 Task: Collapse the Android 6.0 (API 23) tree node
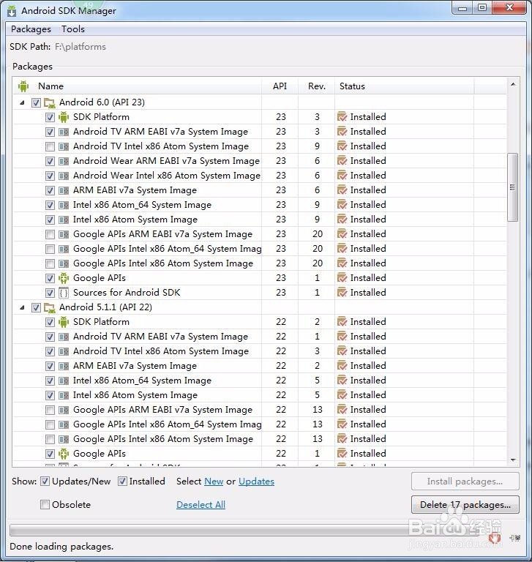click(x=22, y=103)
